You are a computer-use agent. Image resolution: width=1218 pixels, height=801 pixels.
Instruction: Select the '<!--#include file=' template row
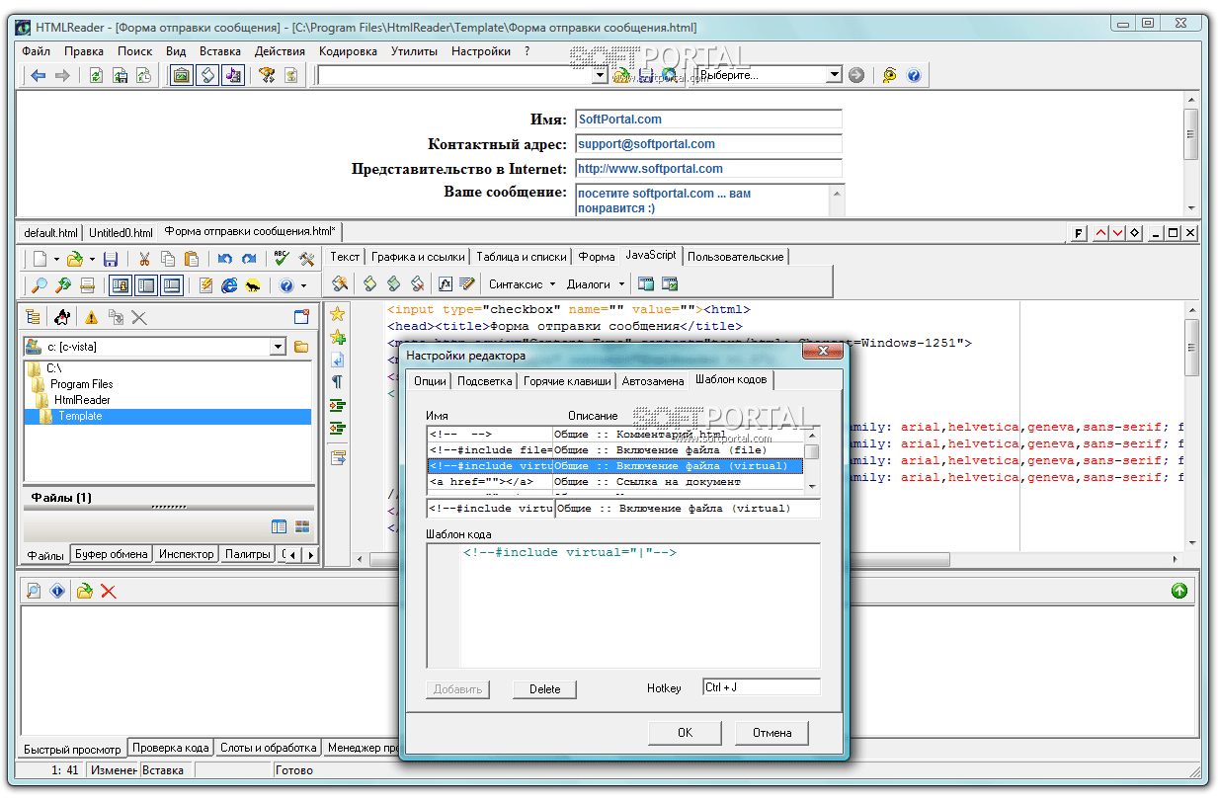[x=615, y=450]
